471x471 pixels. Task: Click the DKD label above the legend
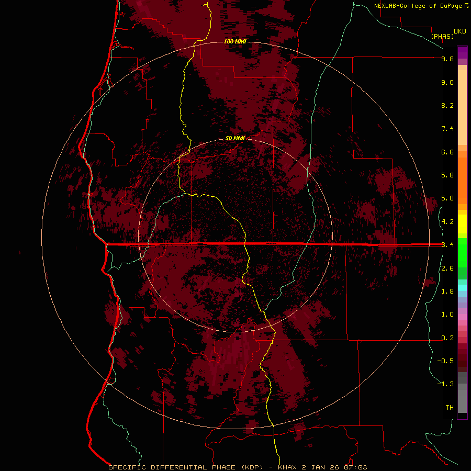tap(460, 31)
